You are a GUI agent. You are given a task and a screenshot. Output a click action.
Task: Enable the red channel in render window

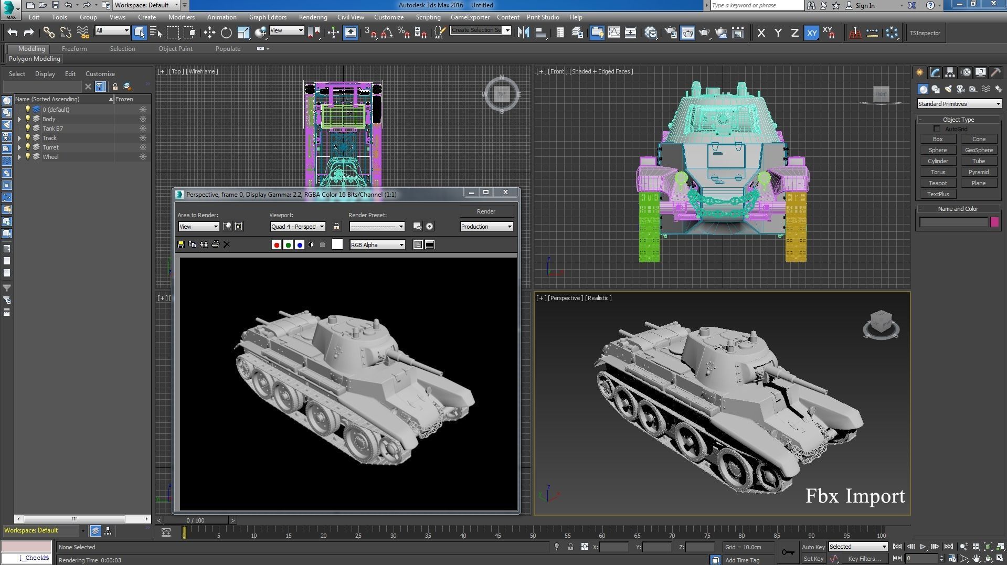click(x=277, y=244)
